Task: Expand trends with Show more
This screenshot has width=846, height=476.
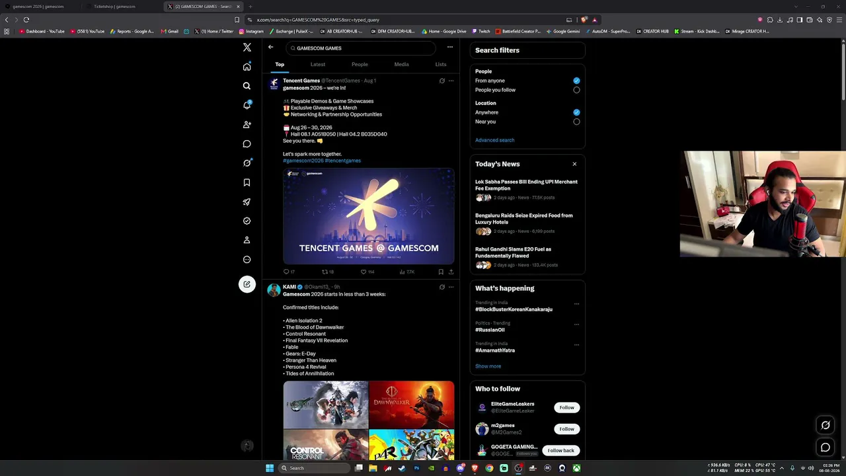Action: click(488, 366)
